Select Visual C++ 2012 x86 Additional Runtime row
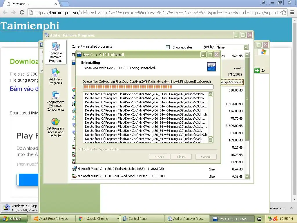Image resolution: width=297 pixels, height=223 pixels. 158,176
